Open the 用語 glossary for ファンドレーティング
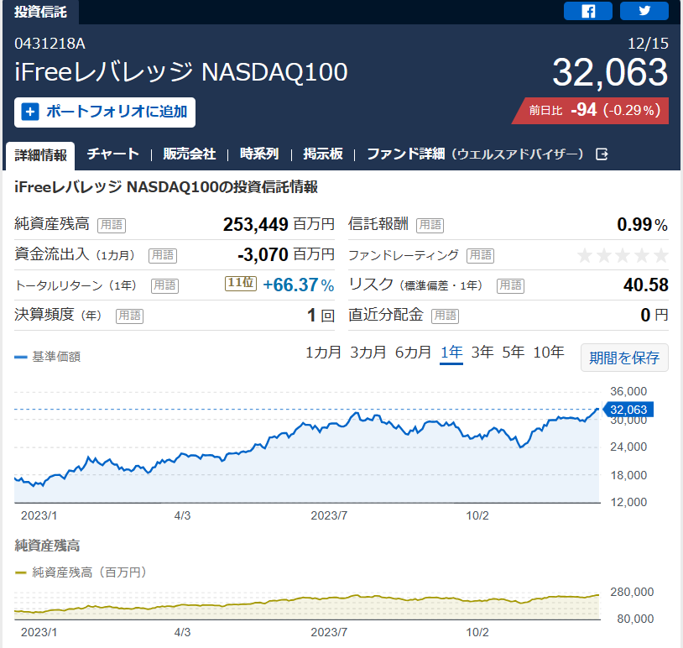The image size is (683, 648). (480, 255)
